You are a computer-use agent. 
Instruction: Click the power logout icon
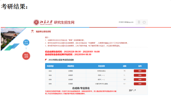(144, 22)
